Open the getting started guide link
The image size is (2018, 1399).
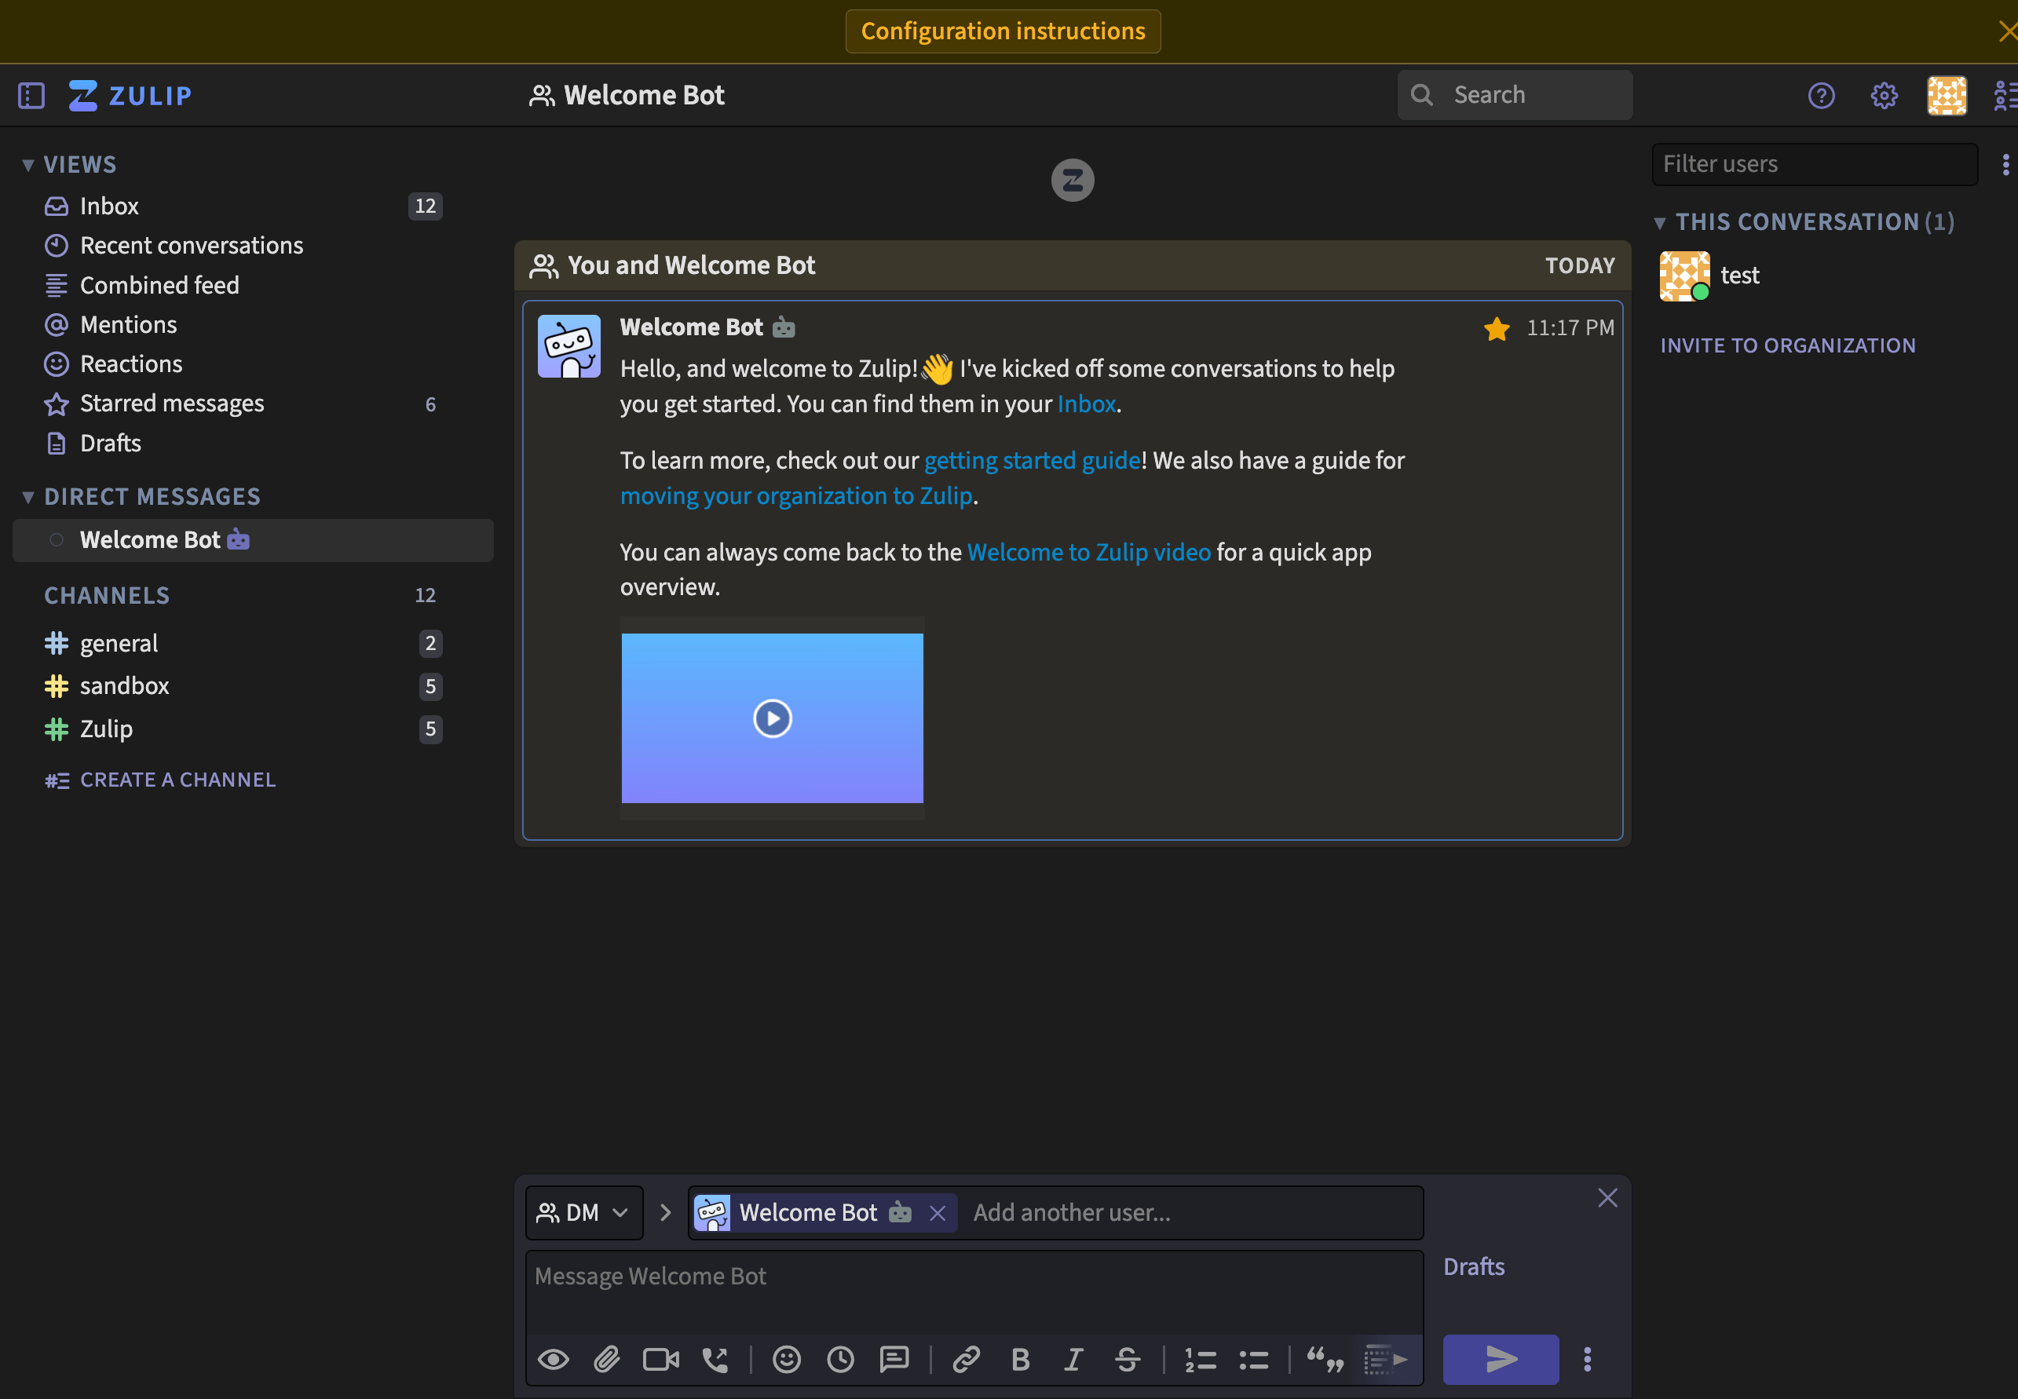pos(1032,461)
